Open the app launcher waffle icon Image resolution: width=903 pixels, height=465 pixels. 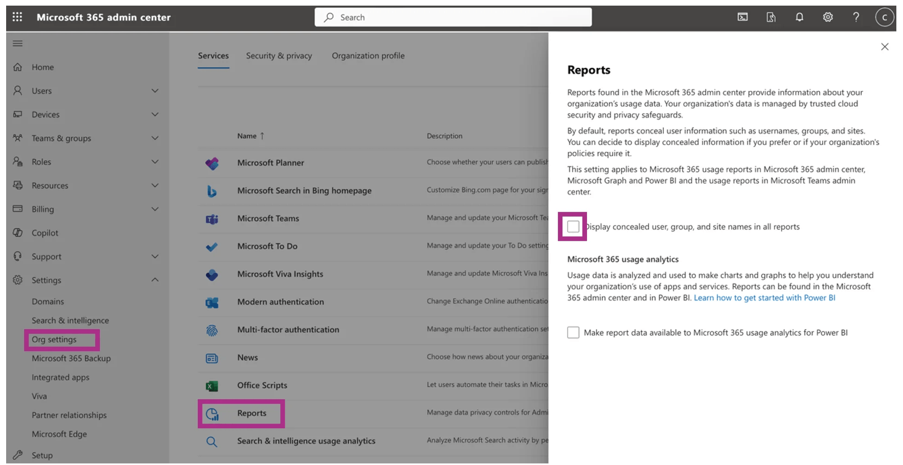17,17
